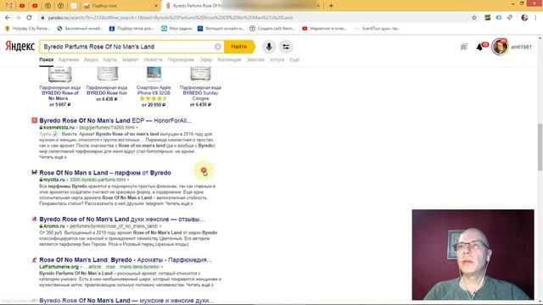Switch to the Gmail tab
The width and height of the screenshot is (543, 305).
point(9,6)
